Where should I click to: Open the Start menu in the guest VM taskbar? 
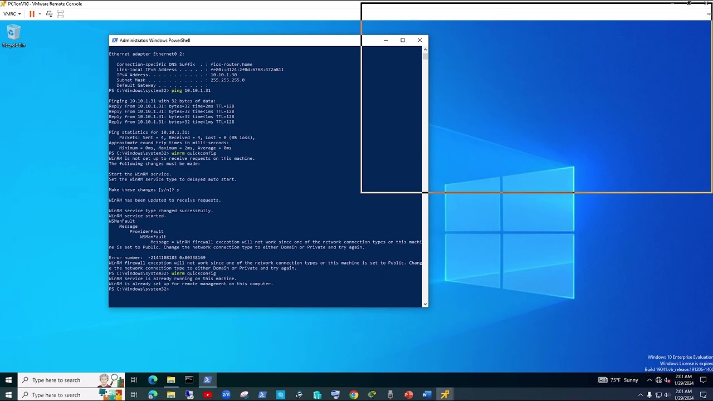(8, 380)
